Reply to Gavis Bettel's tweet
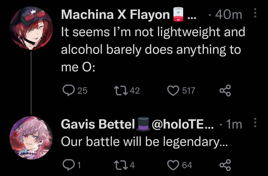The image size is (268, 176). [67, 165]
